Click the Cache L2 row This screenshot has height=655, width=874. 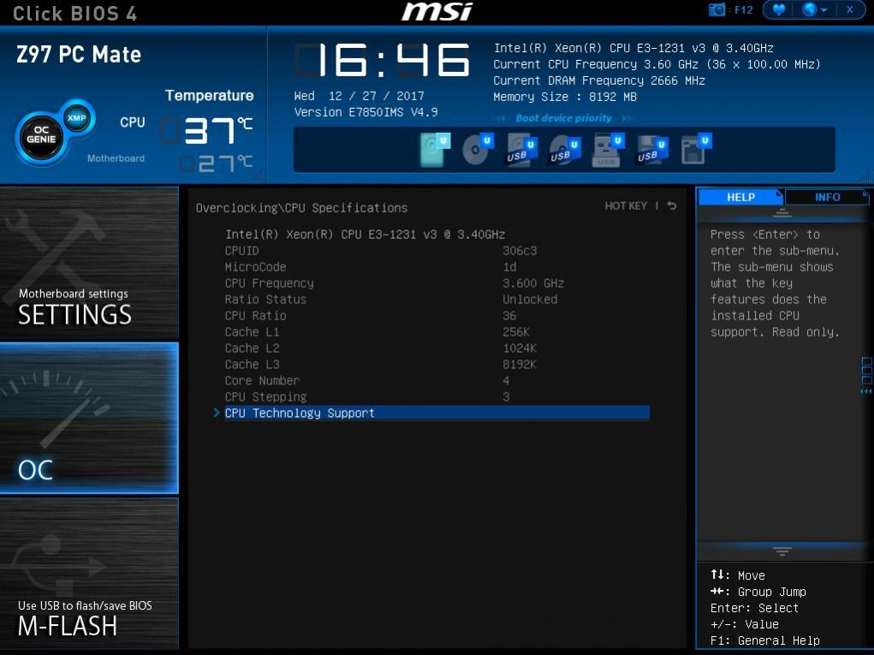point(437,348)
